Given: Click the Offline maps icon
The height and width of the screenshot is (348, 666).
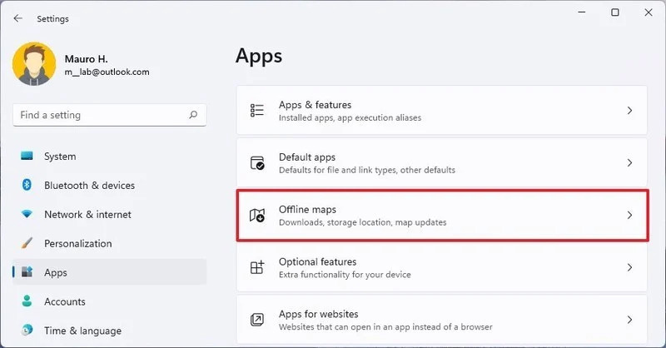Looking at the screenshot, I should (257, 215).
